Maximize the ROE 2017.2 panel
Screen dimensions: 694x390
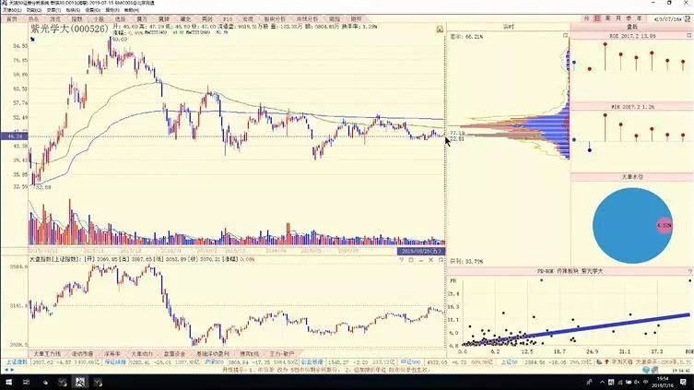[688, 35]
